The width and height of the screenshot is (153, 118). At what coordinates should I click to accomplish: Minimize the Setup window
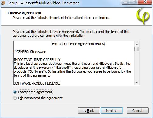tap(126, 2)
